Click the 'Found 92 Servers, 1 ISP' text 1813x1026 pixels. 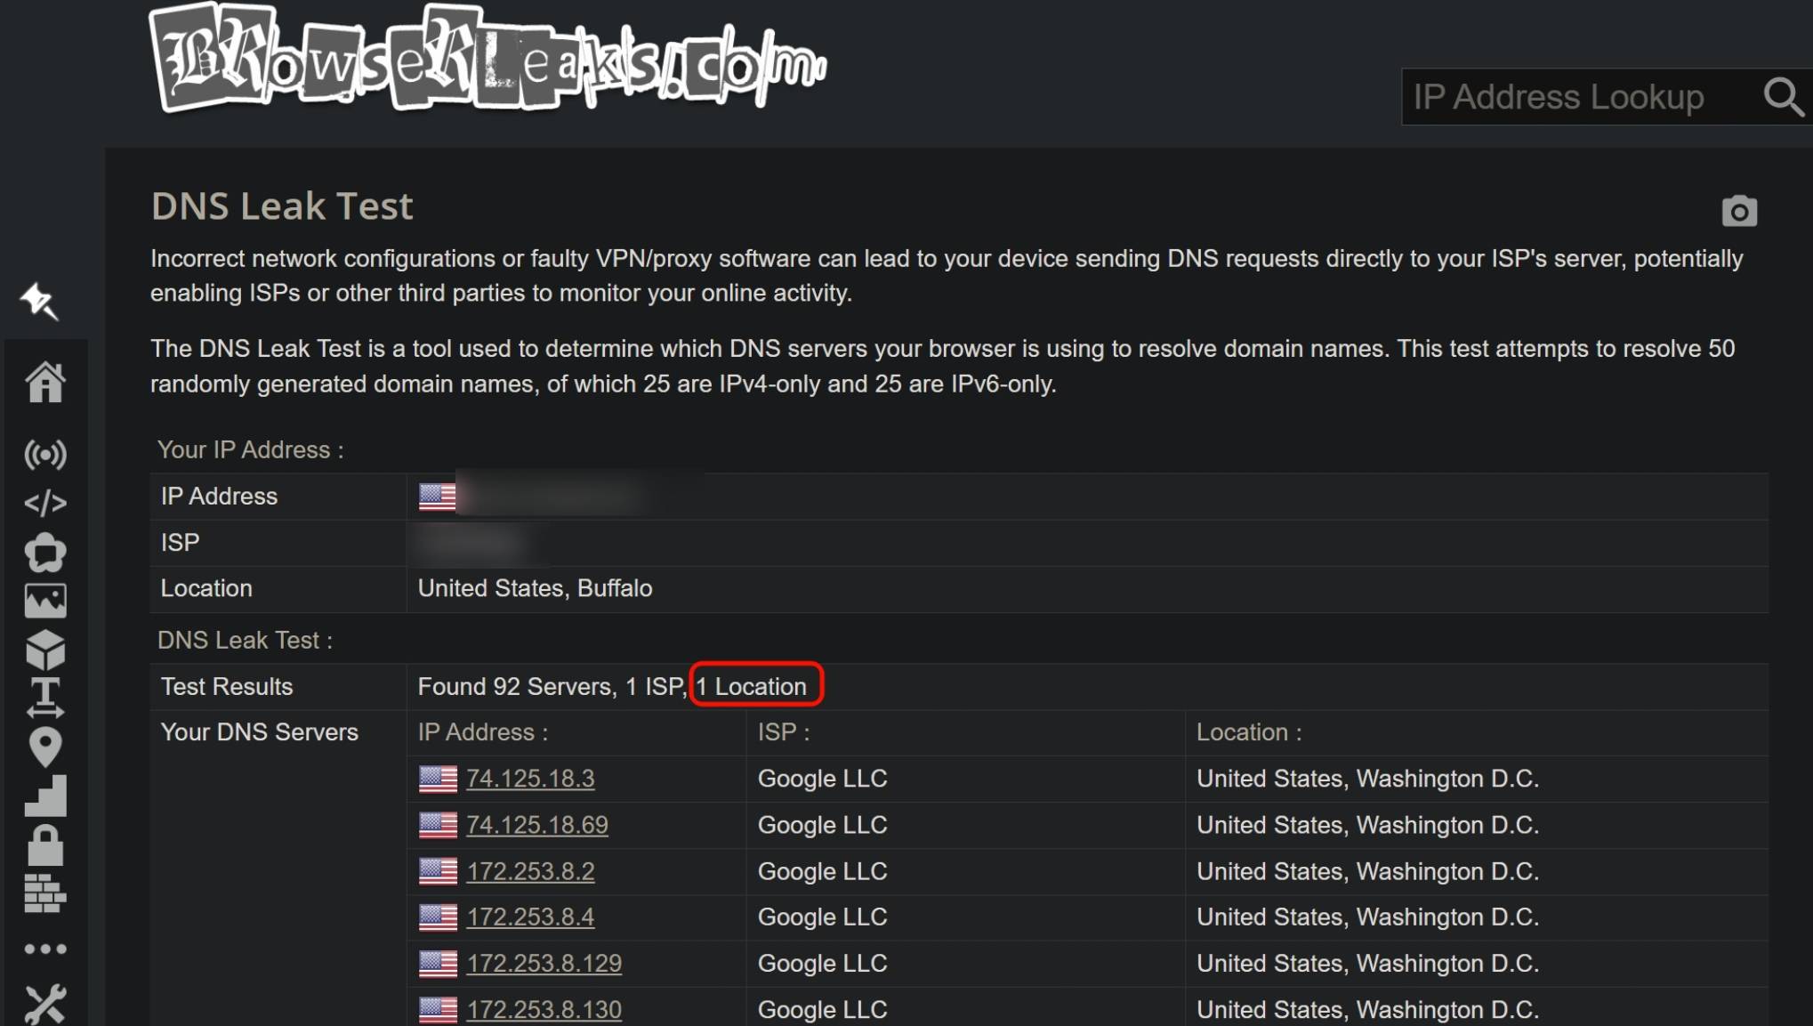tap(552, 686)
